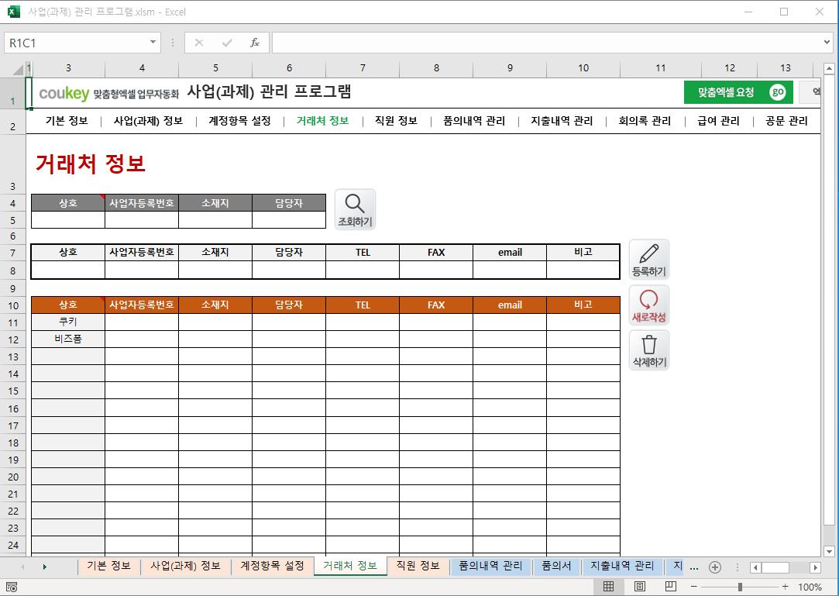The width and height of the screenshot is (839, 596).
Task: Open 기본 정보 in top navigation
Action: (67, 121)
